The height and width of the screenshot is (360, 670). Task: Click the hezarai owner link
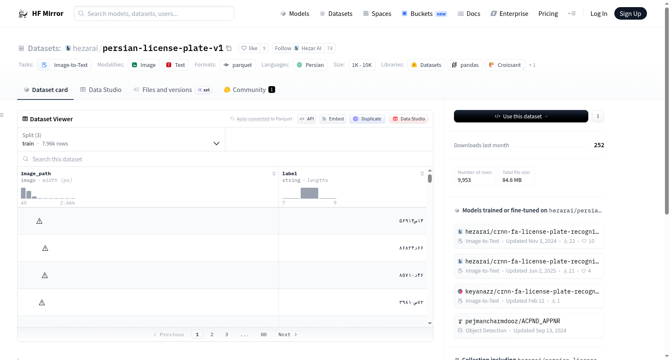[x=85, y=48]
